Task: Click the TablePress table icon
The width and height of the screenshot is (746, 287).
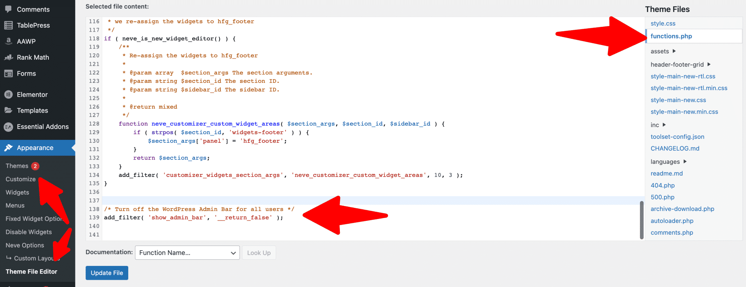Action: [8, 25]
